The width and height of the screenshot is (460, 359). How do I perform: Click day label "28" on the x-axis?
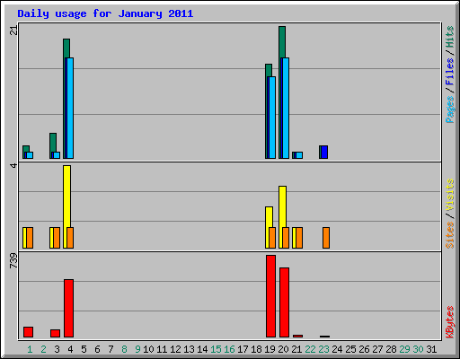coord(391,349)
